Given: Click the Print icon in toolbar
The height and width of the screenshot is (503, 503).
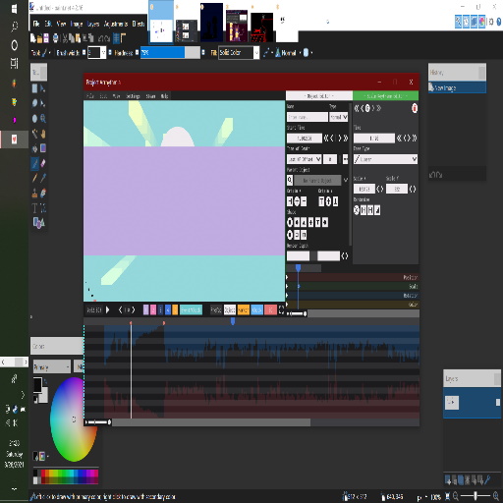Looking at the screenshot, I should click(x=56, y=38).
